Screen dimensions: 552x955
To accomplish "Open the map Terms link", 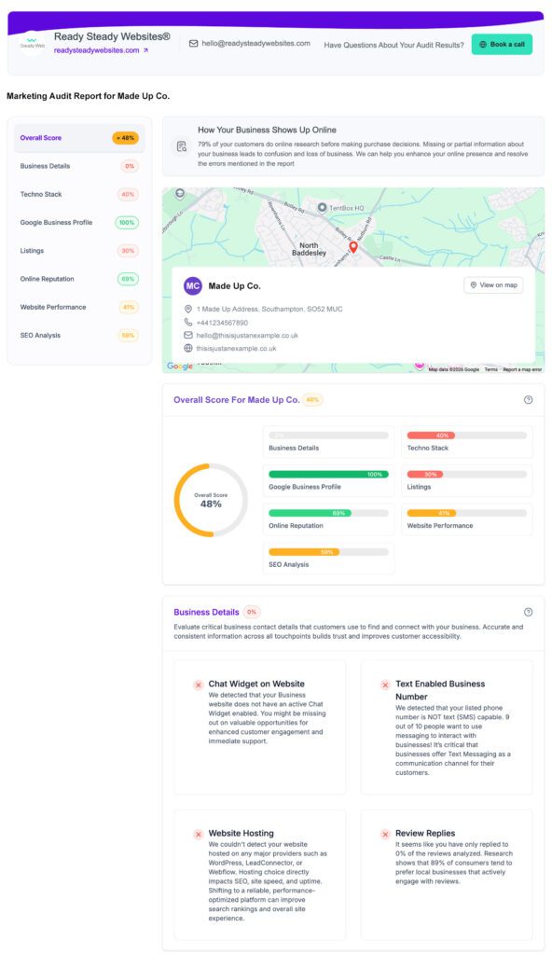I will tap(491, 369).
